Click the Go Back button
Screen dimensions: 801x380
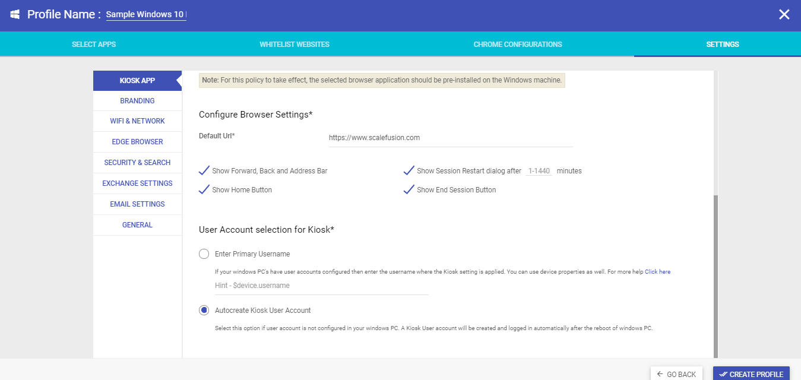[676, 374]
